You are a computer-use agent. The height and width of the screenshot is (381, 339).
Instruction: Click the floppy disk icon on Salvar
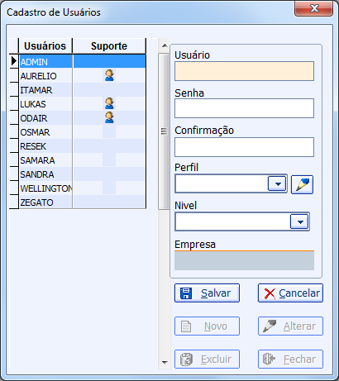[186, 293]
